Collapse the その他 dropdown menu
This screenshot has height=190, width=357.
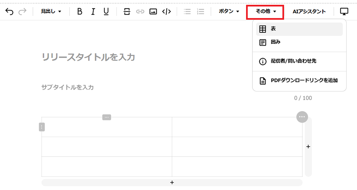[x=266, y=12]
